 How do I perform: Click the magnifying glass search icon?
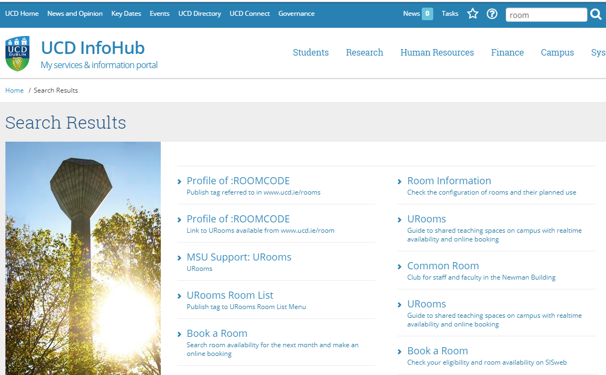pyautogui.click(x=596, y=14)
